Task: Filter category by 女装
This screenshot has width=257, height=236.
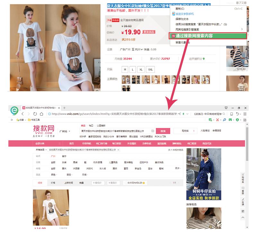Action: [64, 162]
